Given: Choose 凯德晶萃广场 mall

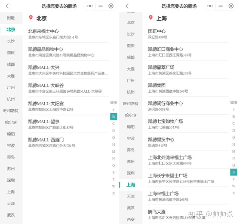Looking at the screenshot, I should pyautogui.click(x=189, y=70).
